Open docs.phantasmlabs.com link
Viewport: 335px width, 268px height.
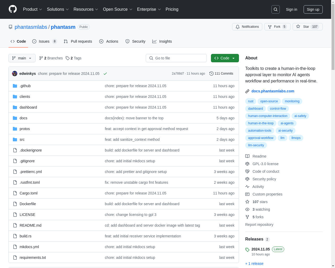point(273,91)
